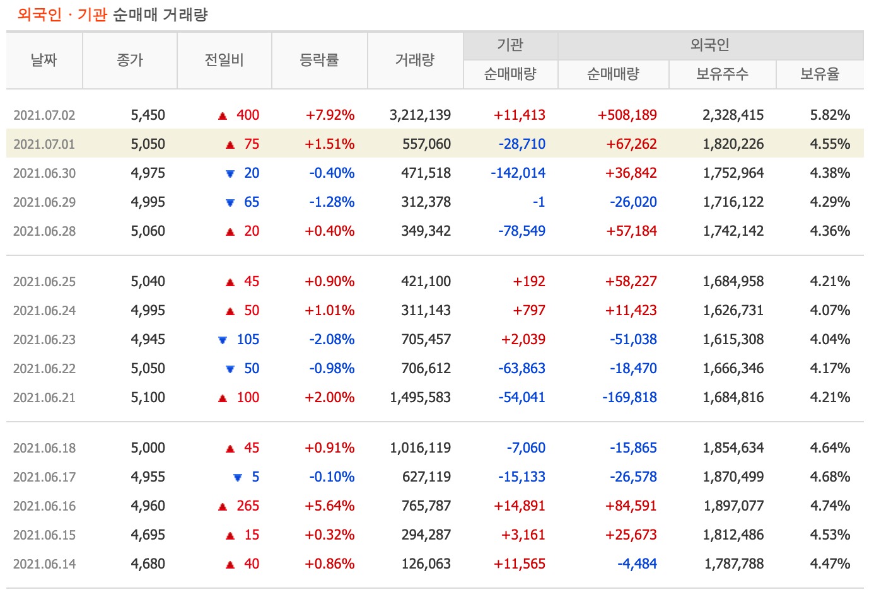Click the change rate +7.92%
Viewport: 874px width, 590px height.
[330, 115]
